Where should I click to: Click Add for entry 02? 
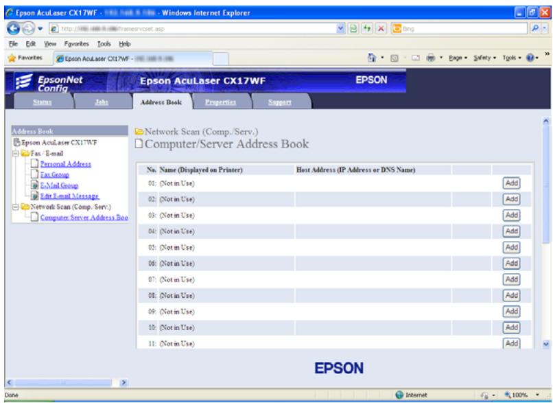point(511,199)
